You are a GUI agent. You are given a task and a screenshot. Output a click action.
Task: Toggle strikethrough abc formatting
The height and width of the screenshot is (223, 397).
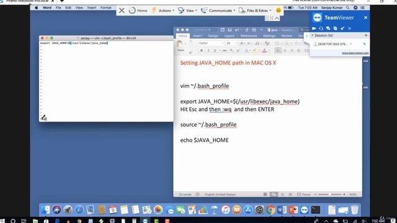[x=225, y=51]
